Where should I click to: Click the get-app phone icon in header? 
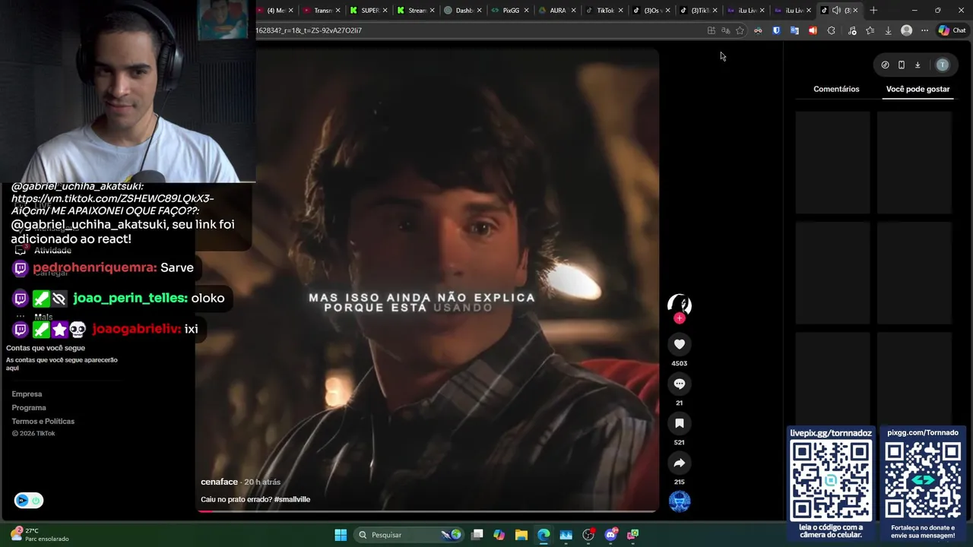pyautogui.click(x=901, y=65)
